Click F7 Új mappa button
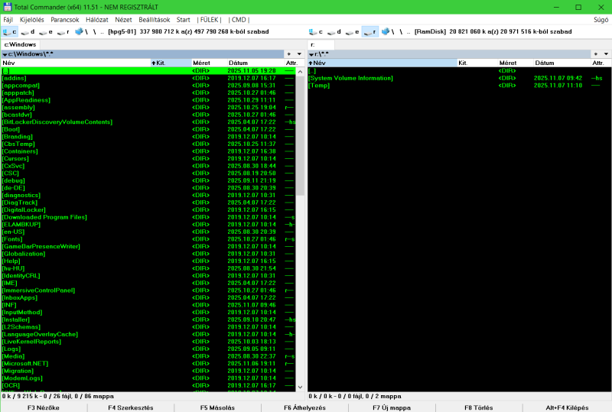 pos(392,407)
